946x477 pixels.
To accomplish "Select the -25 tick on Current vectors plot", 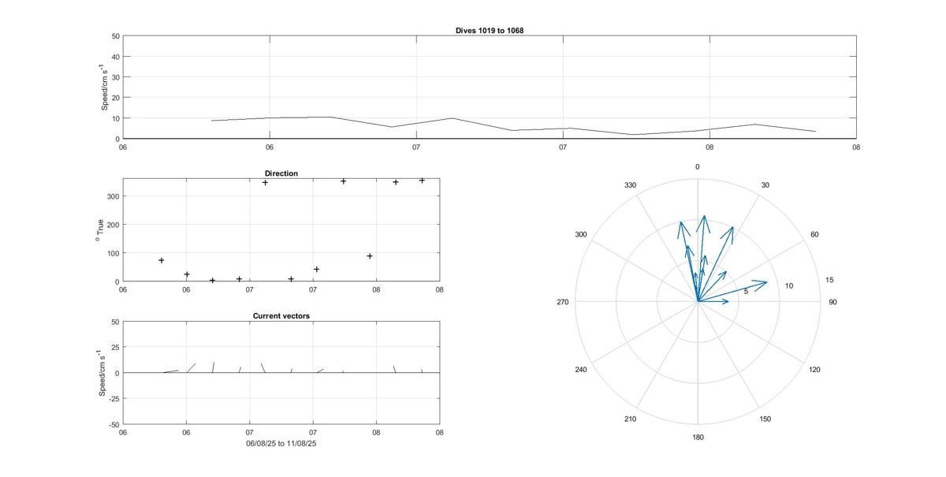I will pos(114,399).
